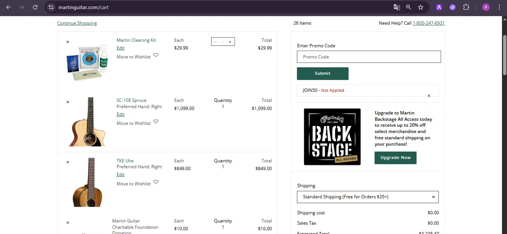Viewport: 507px width, 234px height.
Task: Click the page vertical scrollbar
Action: coord(505,55)
